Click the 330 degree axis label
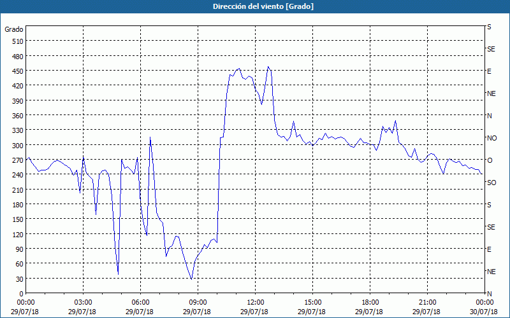The image size is (510, 318). [x=18, y=131]
